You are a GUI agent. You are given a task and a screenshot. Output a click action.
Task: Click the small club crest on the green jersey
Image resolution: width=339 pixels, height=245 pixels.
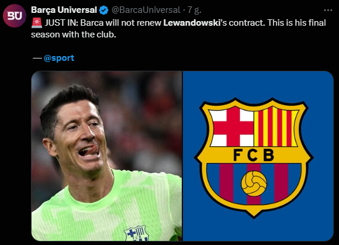tap(136, 233)
